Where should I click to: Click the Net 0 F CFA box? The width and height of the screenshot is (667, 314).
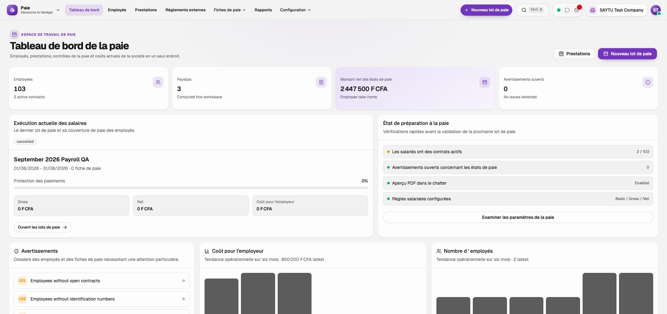tap(191, 206)
